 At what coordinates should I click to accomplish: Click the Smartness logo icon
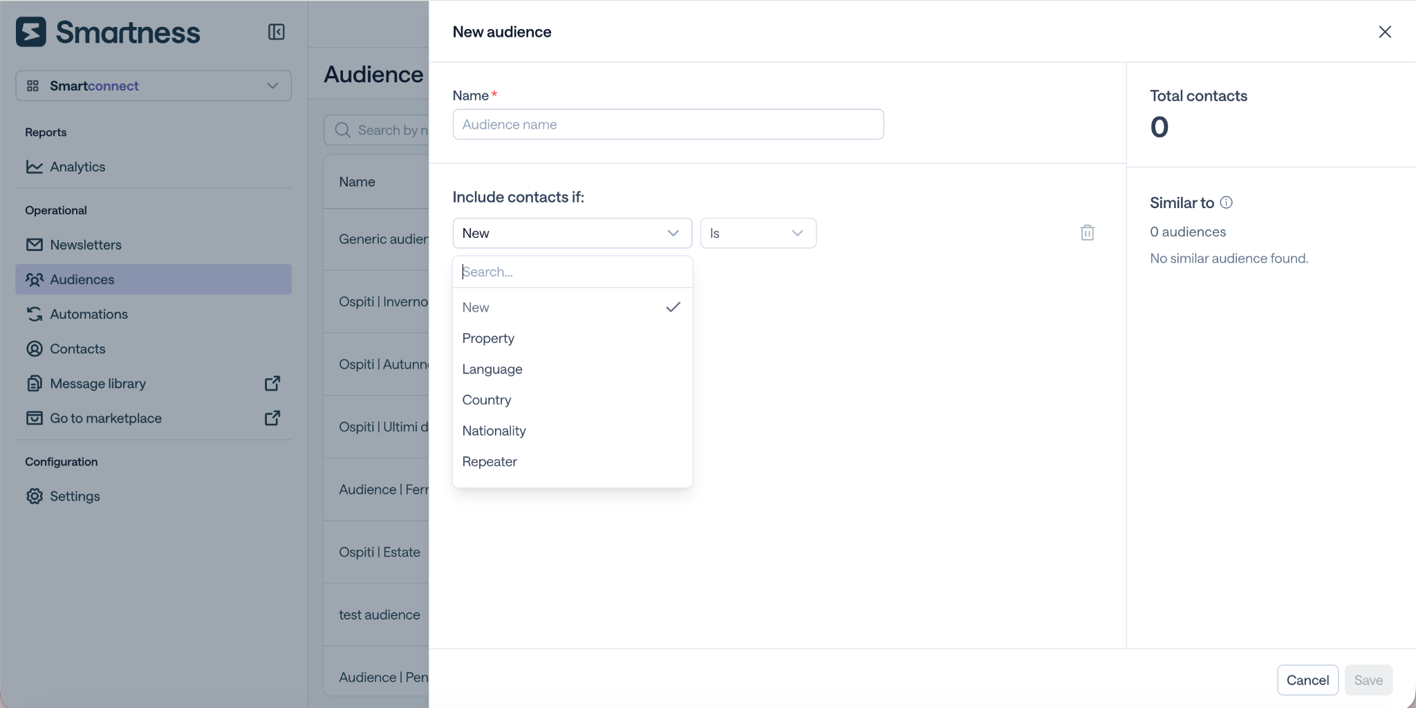tap(31, 32)
